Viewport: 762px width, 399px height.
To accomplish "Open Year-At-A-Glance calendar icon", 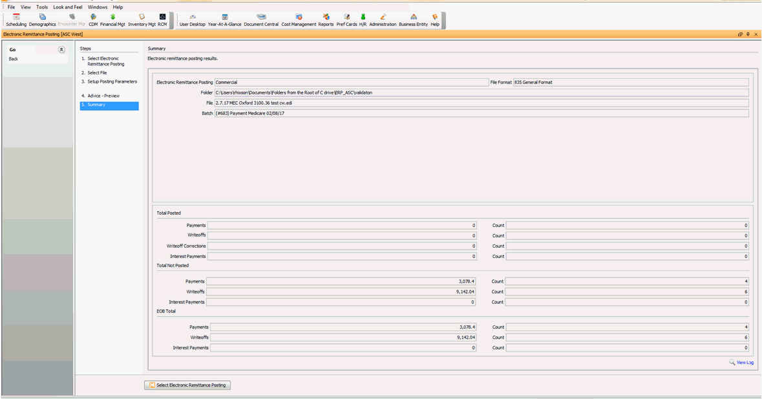I will click(x=224, y=20).
